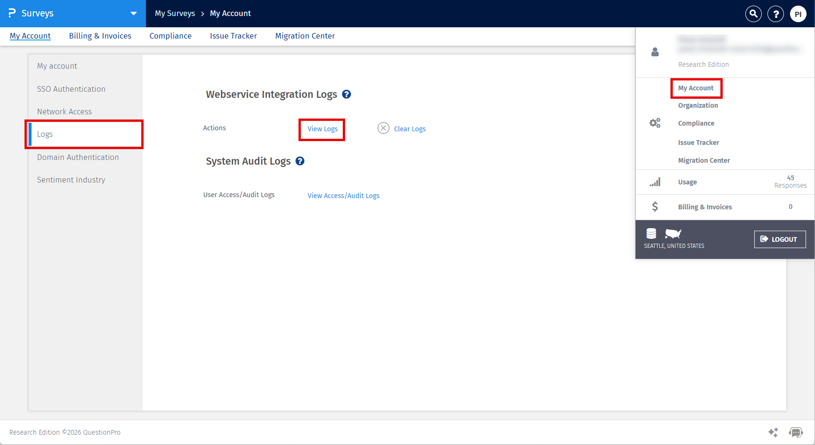Open the PI account avatar menu
The width and height of the screenshot is (815, 445).
798,14
